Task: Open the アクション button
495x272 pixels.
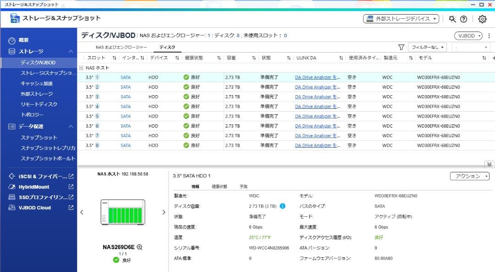Action: (469, 176)
